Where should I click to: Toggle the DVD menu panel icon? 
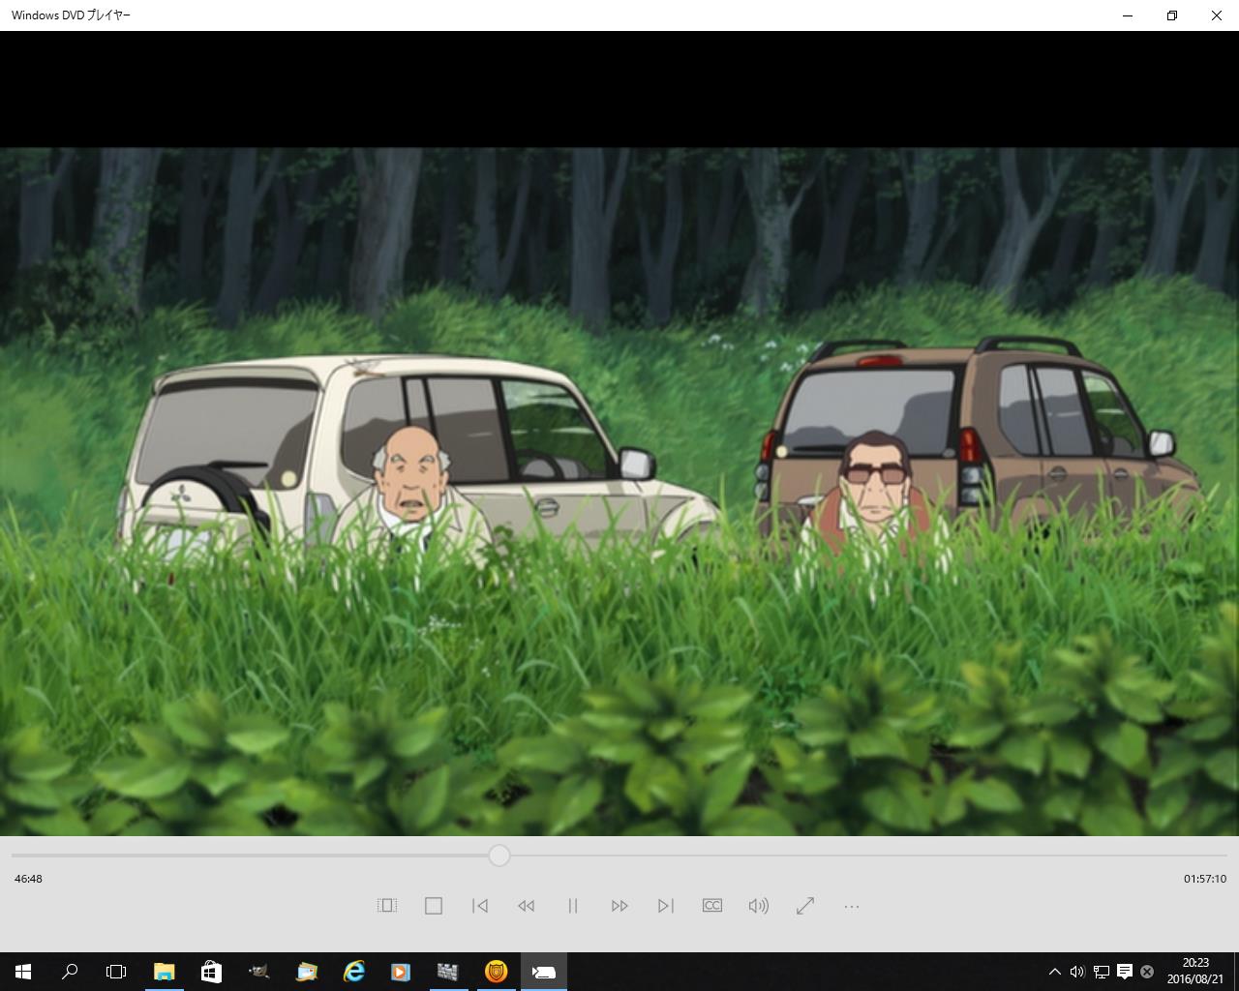[x=387, y=906]
